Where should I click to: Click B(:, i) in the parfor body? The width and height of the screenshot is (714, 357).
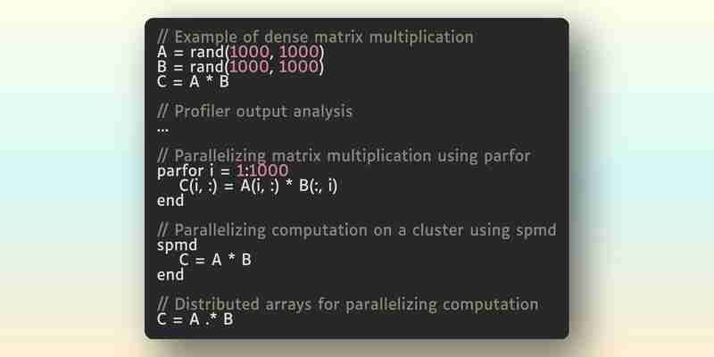point(318,186)
